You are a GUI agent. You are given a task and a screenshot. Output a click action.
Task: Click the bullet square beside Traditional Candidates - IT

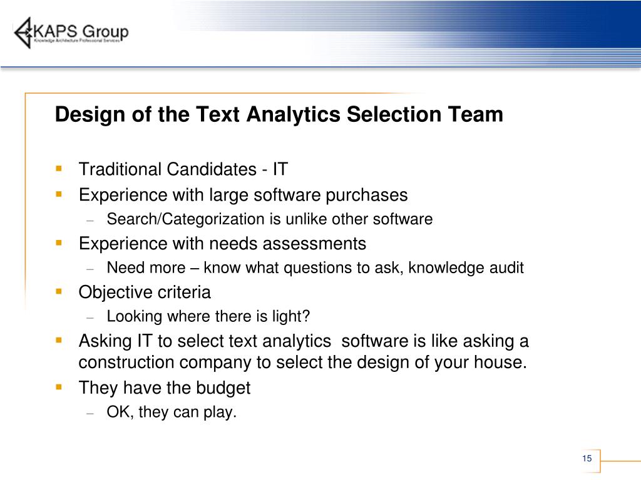(59, 168)
